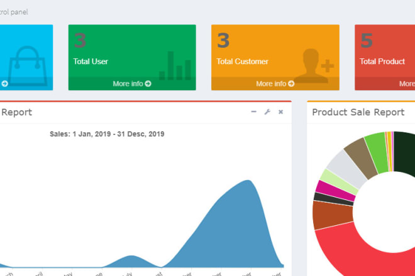Viewport: 415px width, 276px height.
Task: Collapse the sales report panel with minus icon
Action: point(253,112)
